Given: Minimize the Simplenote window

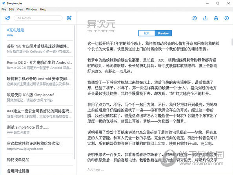Looking at the screenshot, I should click(x=208, y=3).
